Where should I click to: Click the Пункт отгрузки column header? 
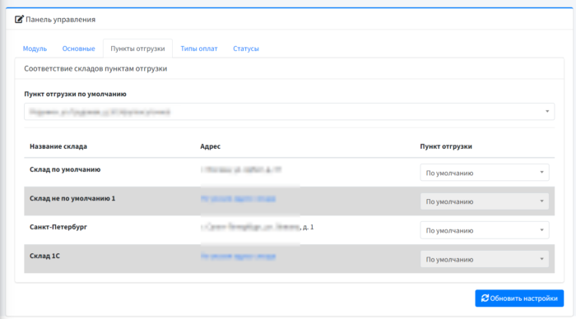pyautogui.click(x=446, y=146)
